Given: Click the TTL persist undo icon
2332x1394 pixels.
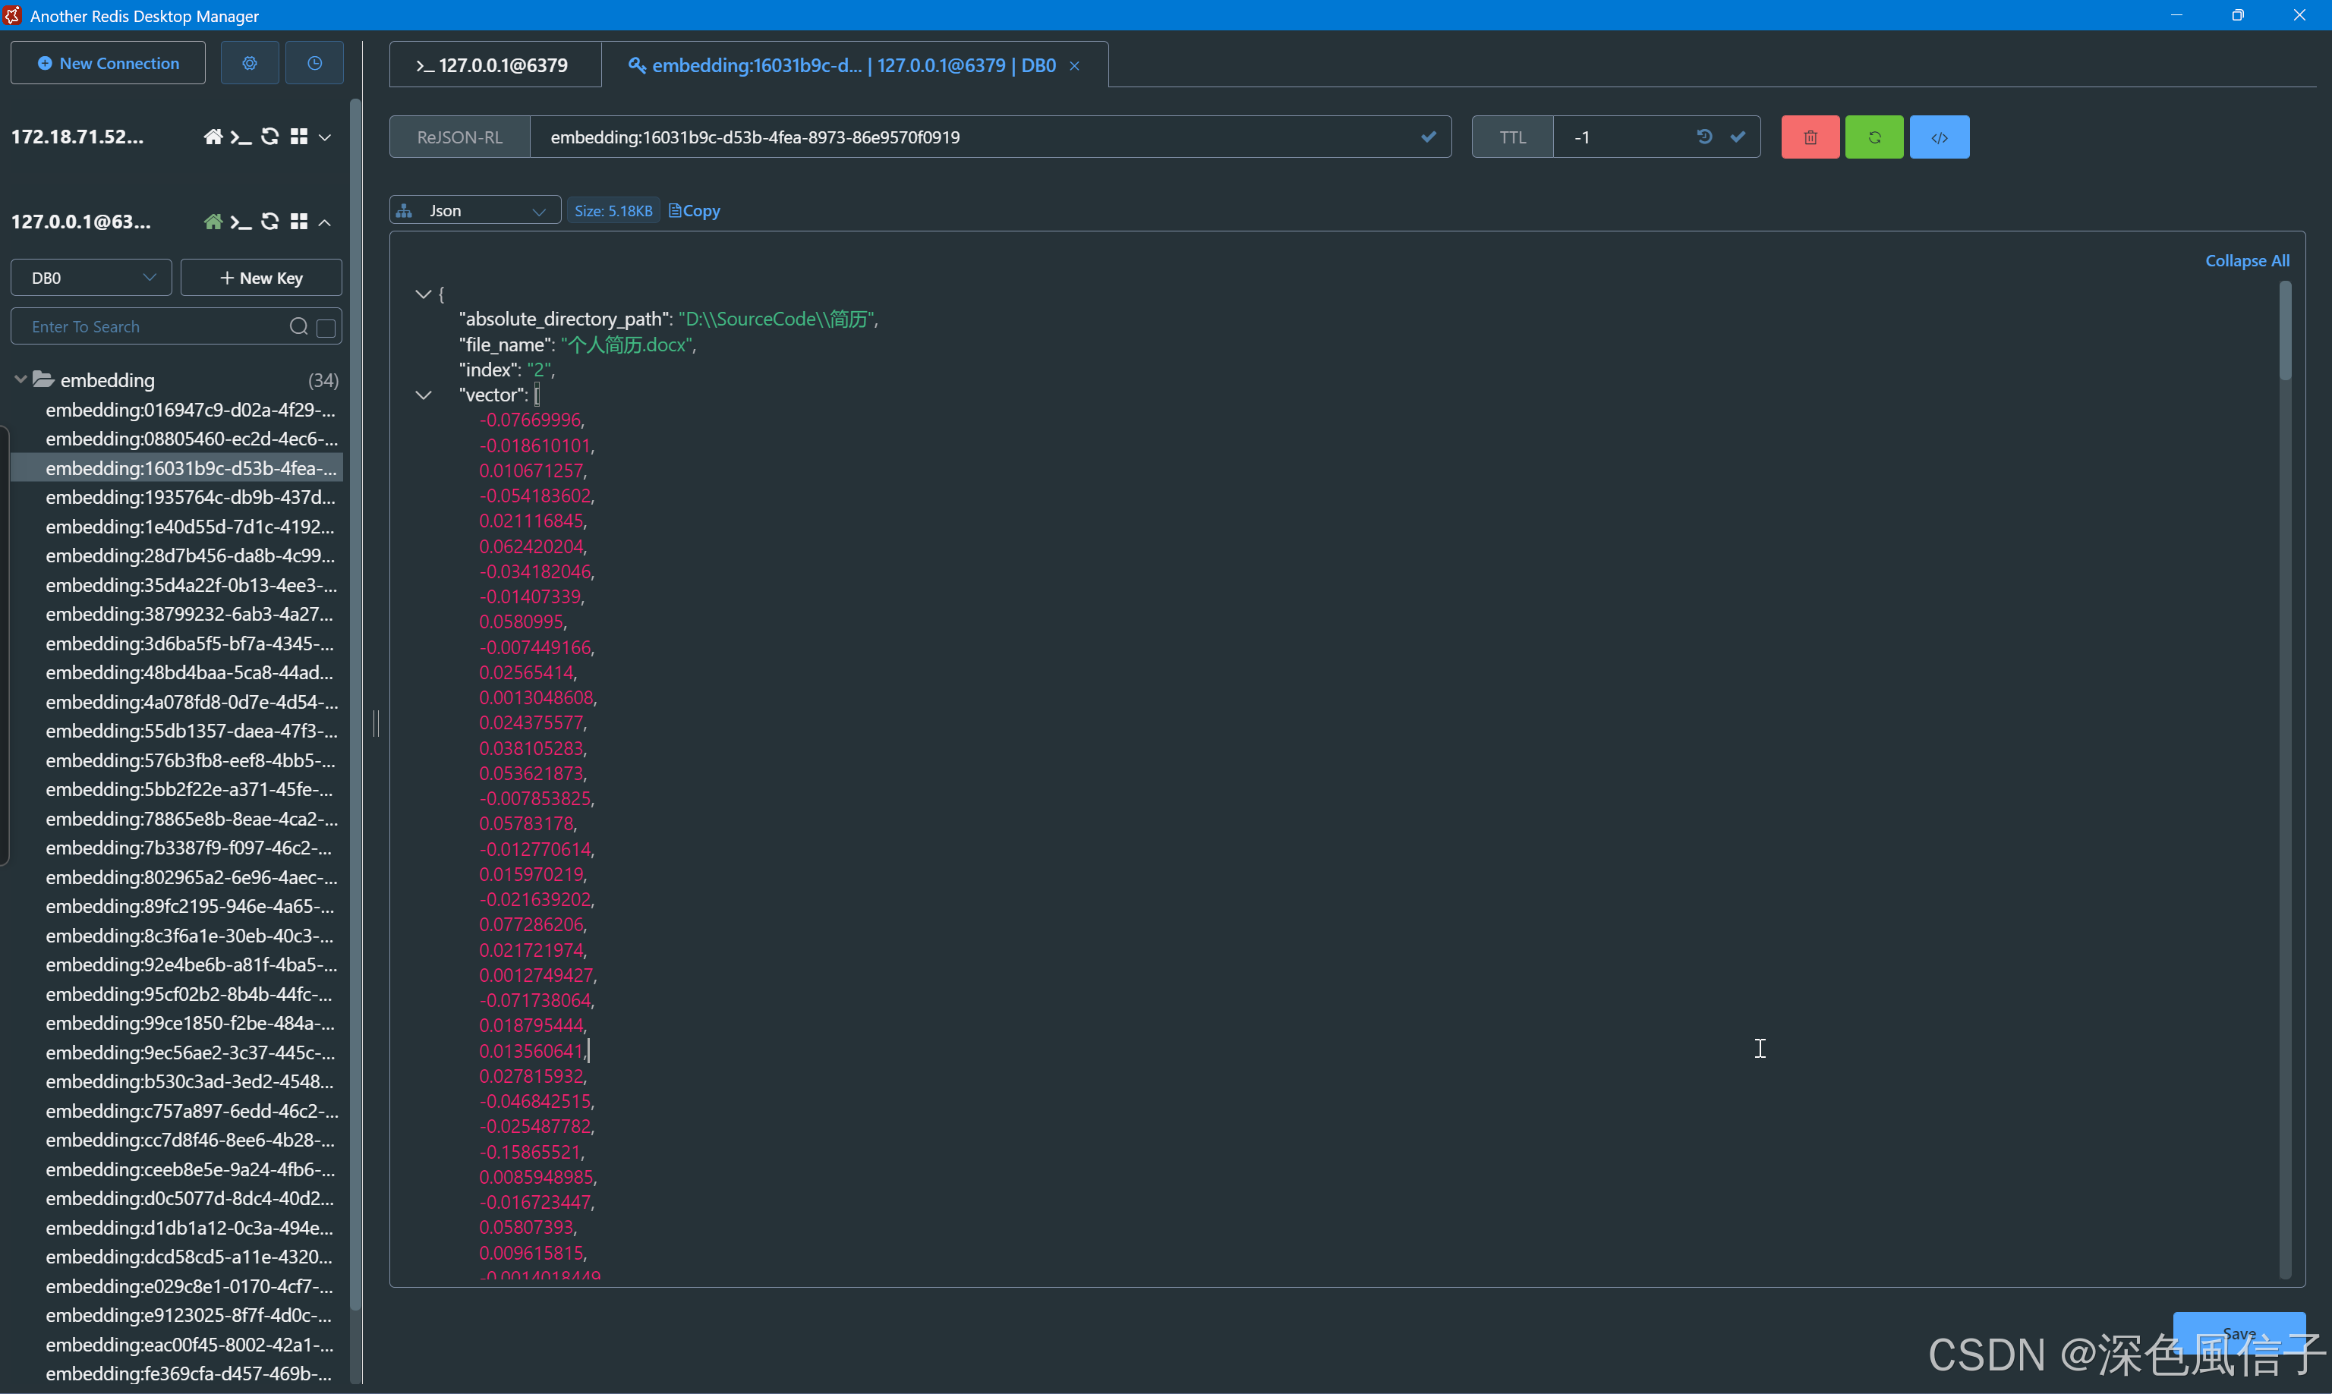Looking at the screenshot, I should tap(1703, 137).
